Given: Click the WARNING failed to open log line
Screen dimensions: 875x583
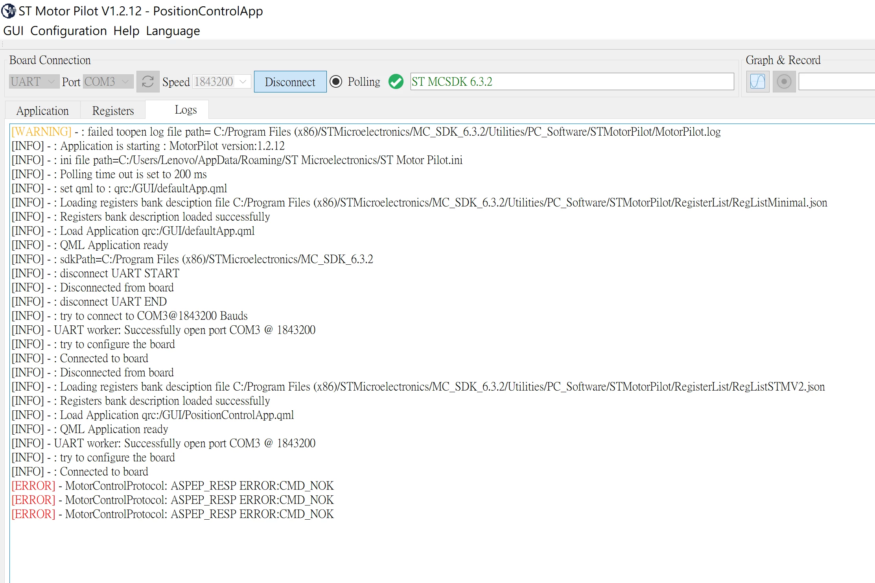Looking at the screenshot, I should point(366,132).
